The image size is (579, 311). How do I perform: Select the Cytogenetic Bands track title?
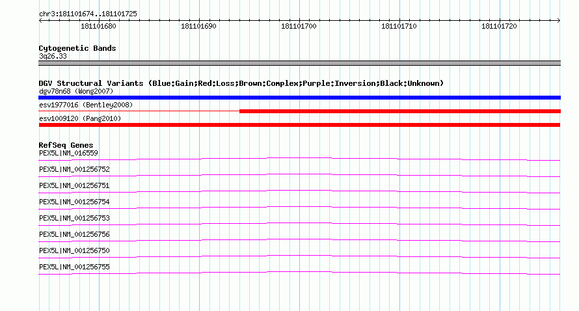click(77, 48)
